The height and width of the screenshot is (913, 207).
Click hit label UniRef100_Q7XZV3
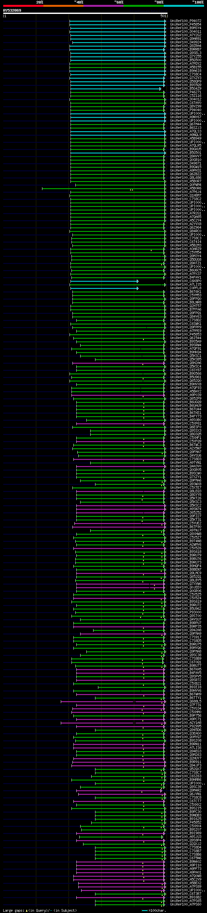click(x=186, y=78)
